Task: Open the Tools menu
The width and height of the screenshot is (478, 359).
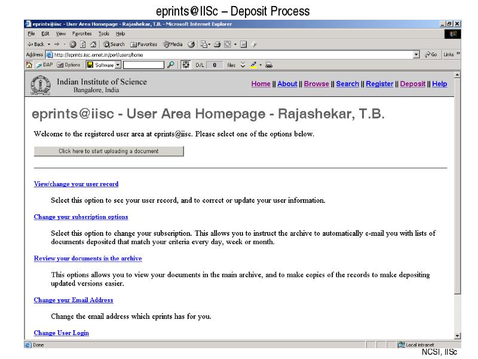Action: [x=103, y=34]
